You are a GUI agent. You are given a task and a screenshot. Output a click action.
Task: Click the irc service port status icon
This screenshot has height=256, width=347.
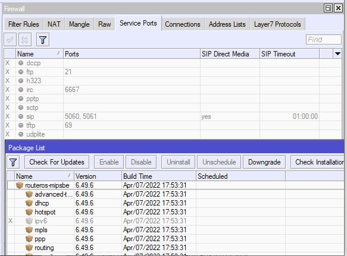21,90
